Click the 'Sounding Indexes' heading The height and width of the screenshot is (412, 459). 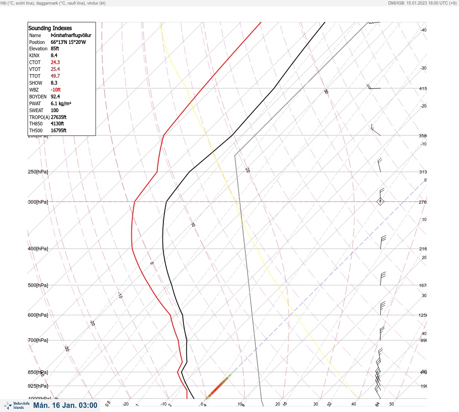pos(50,28)
